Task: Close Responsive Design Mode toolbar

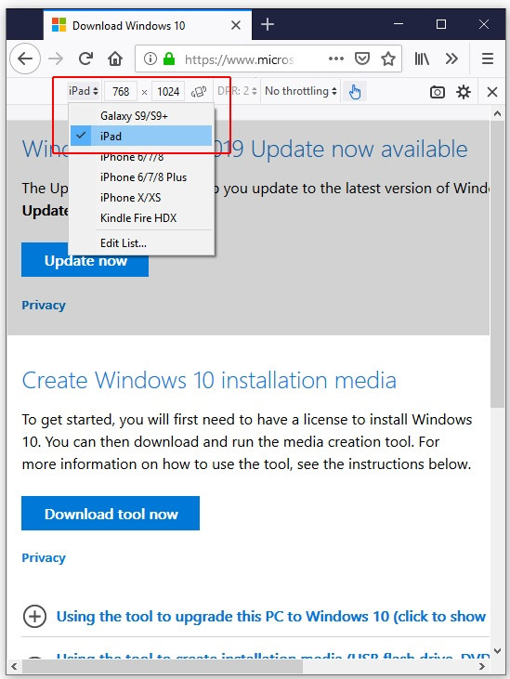Action: click(492, 92)
